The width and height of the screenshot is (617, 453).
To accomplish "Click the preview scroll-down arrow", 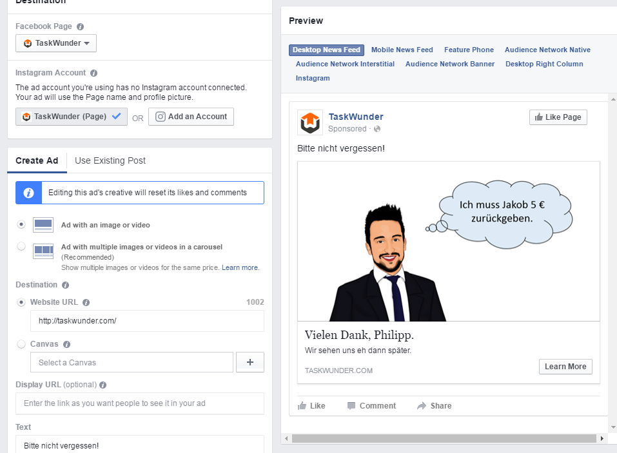I will pos(613,427).
